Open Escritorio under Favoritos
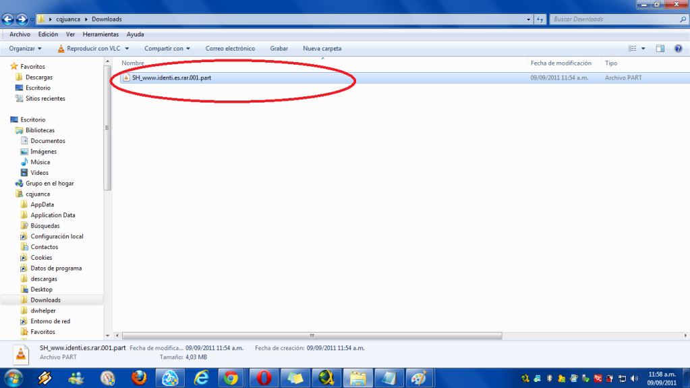The image size is (690, 388). pyautogui.click(x=38, y=88)
